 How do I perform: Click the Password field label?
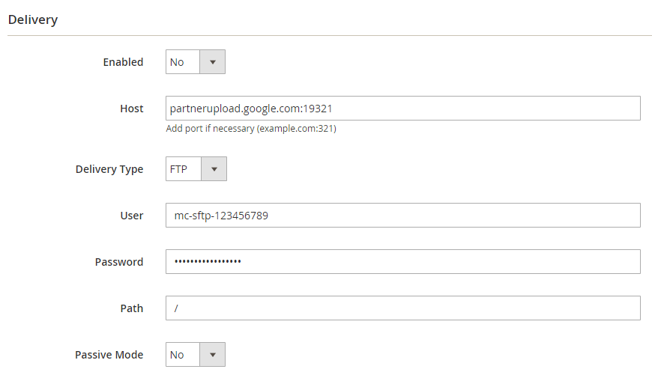point(119,262)
